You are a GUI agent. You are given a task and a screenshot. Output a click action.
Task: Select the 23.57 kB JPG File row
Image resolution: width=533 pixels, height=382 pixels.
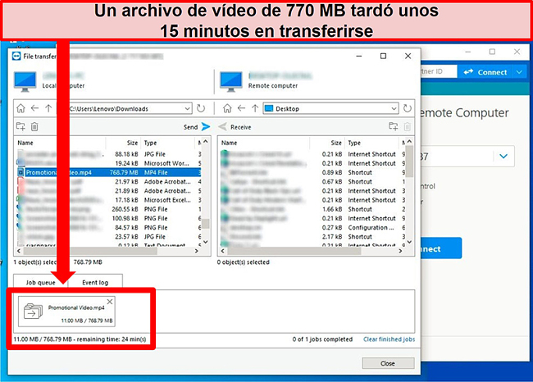[109, 237]
